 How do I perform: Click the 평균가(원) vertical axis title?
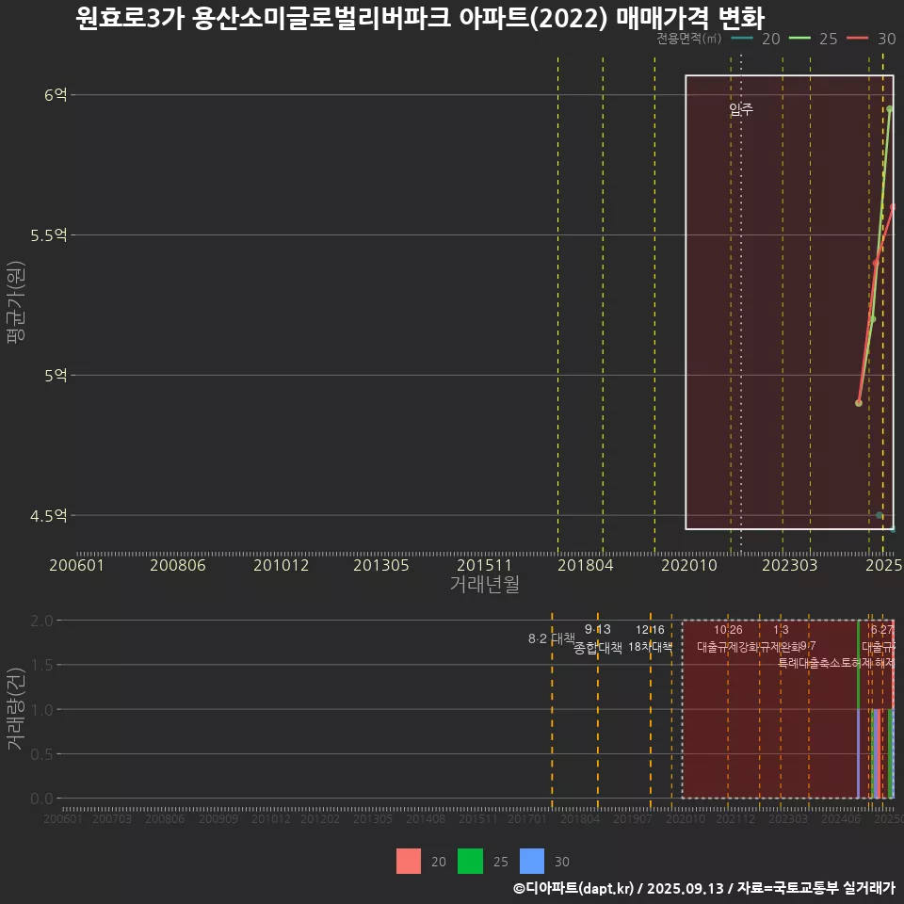[16, 302]
